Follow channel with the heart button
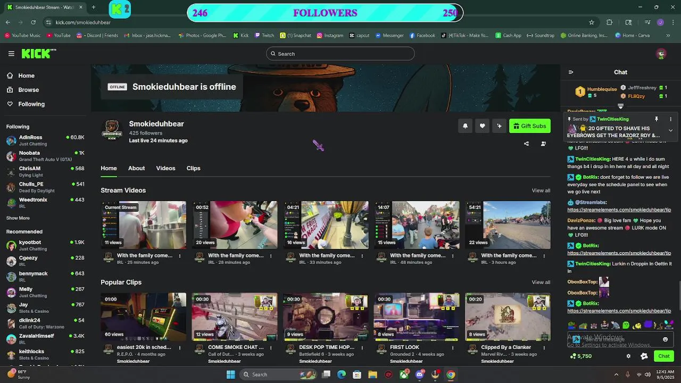This screenshot has width=681, height=383. (x=482, y=126)
